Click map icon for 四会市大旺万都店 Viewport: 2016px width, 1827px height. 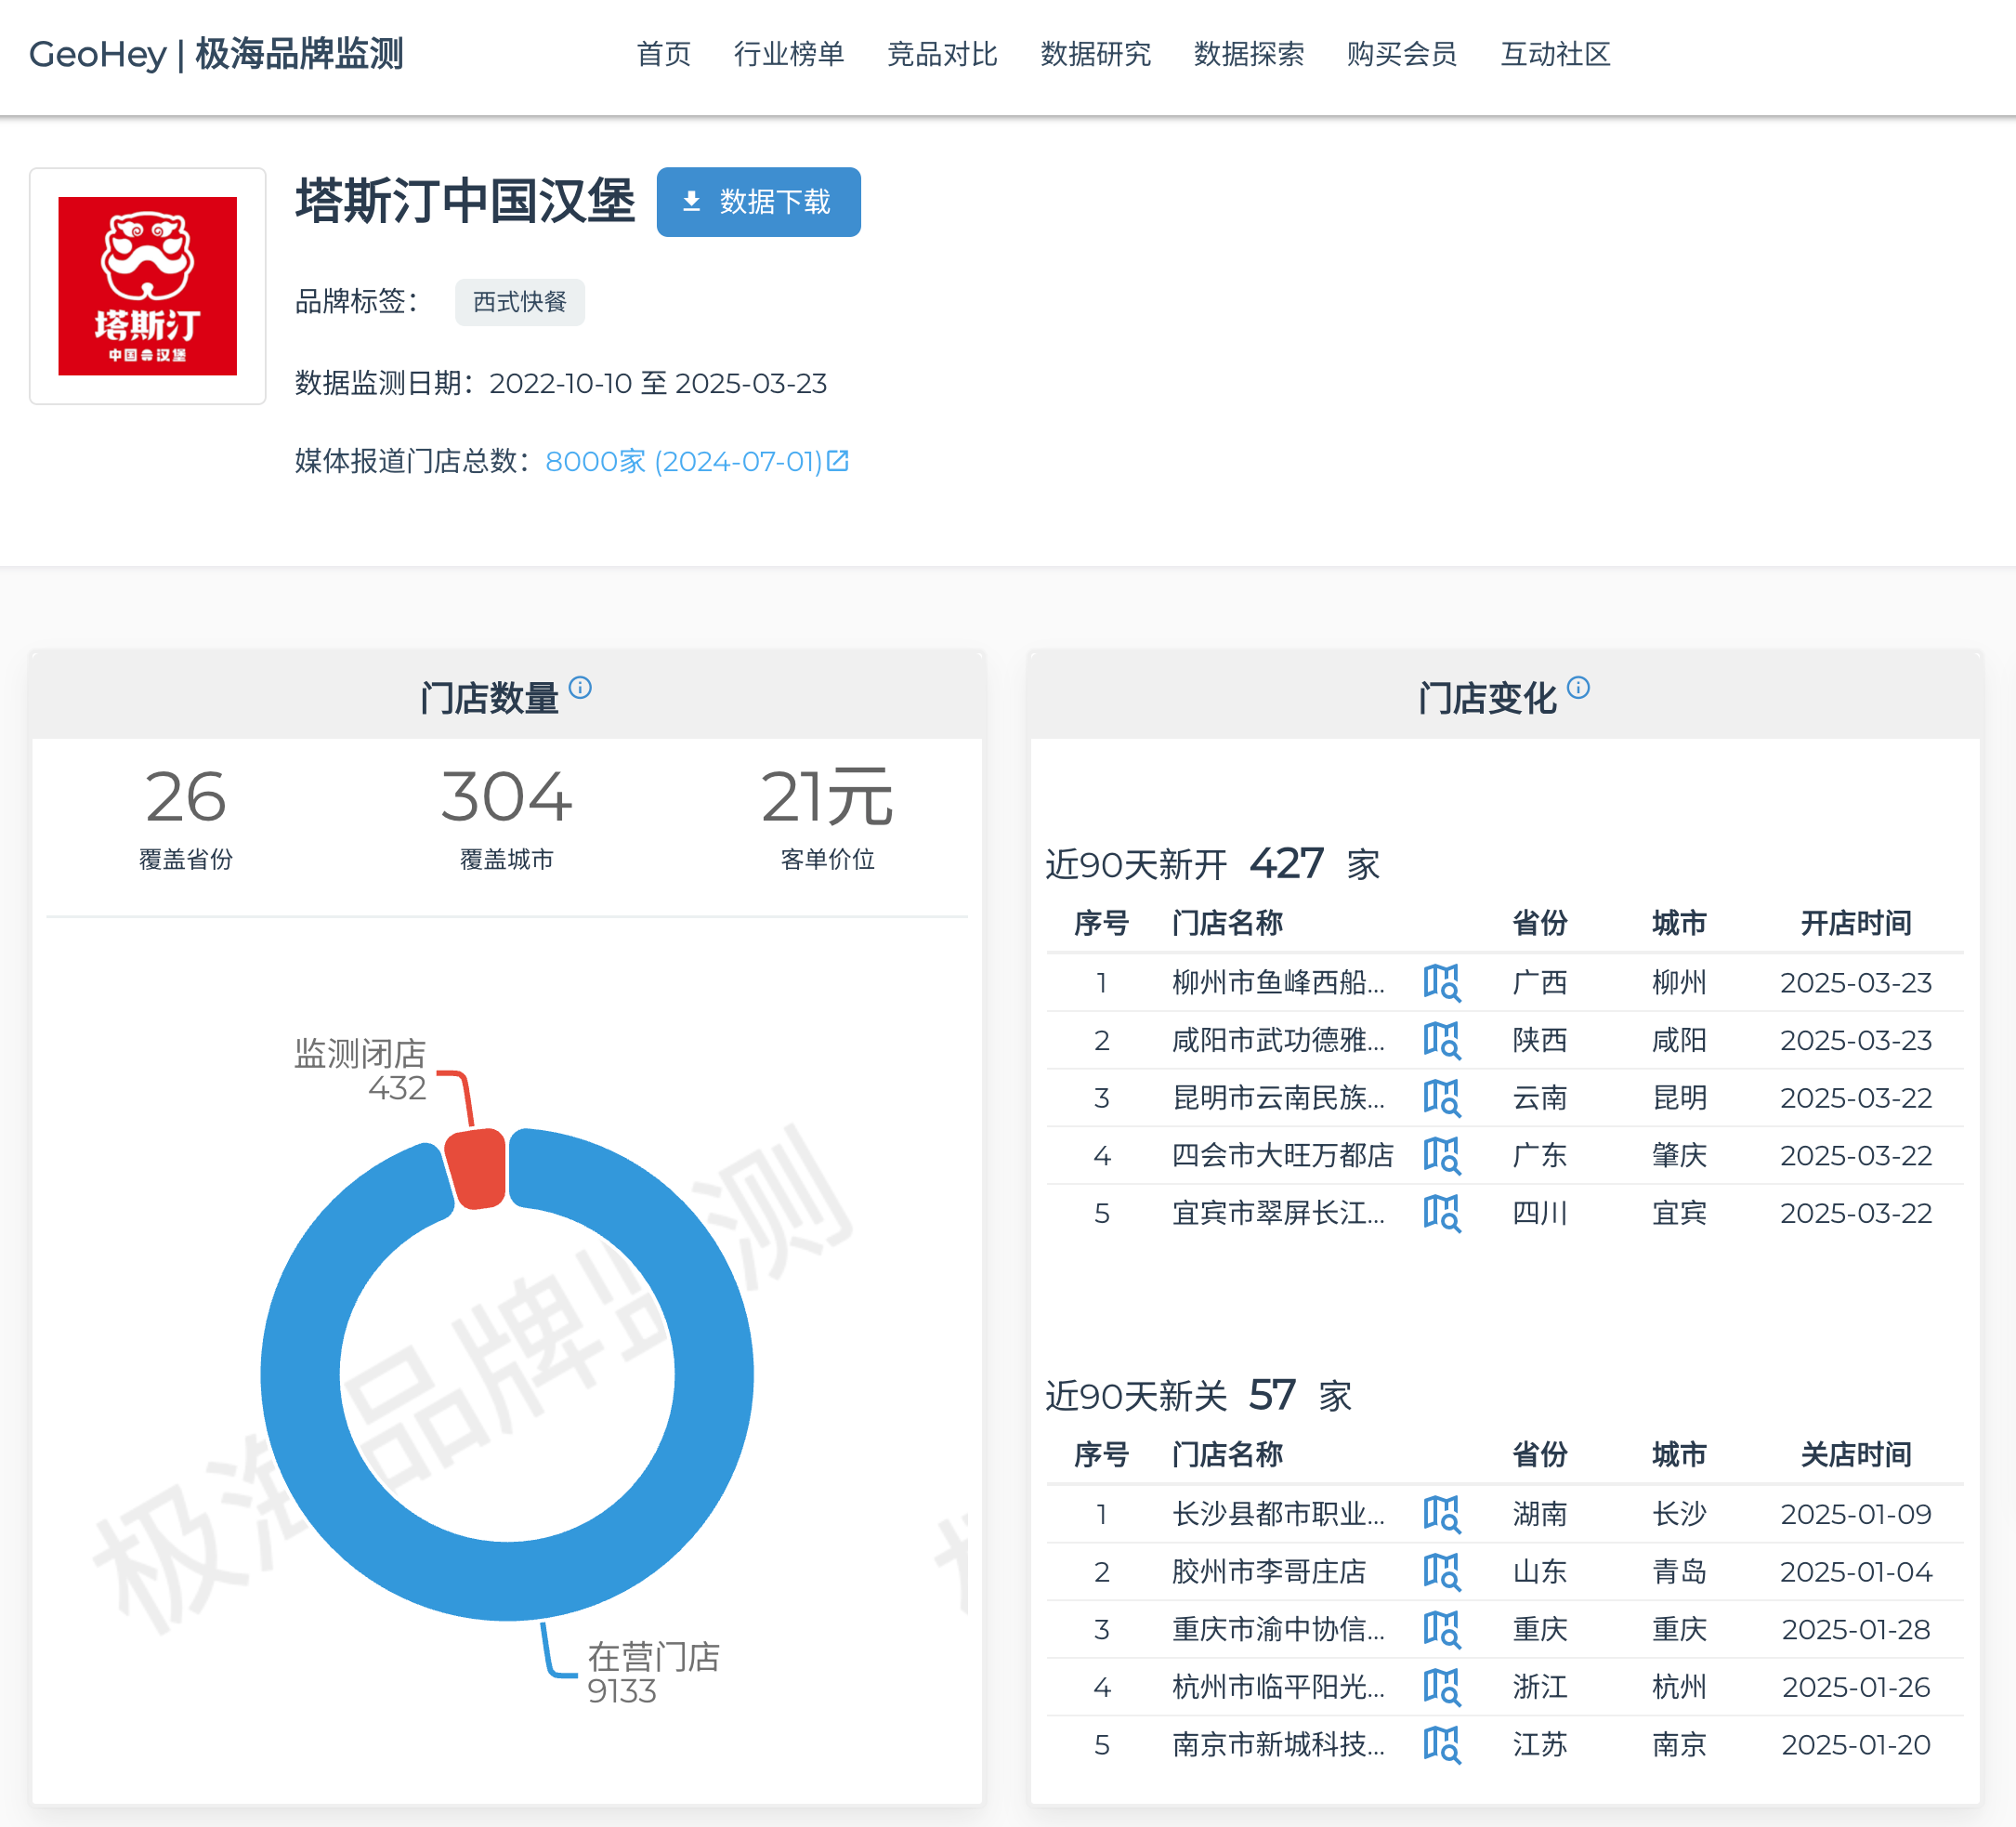click(1441, 1156)
